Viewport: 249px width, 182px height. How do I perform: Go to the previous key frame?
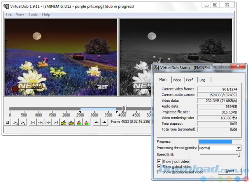tap(63, 122)
